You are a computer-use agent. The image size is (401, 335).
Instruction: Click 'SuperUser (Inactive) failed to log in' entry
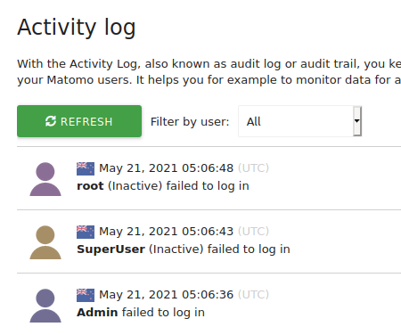(x=184, y=249)
